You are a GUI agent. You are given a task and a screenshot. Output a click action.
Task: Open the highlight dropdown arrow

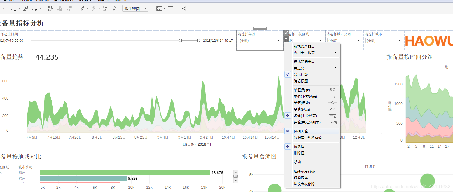click(x=88, y=9)
